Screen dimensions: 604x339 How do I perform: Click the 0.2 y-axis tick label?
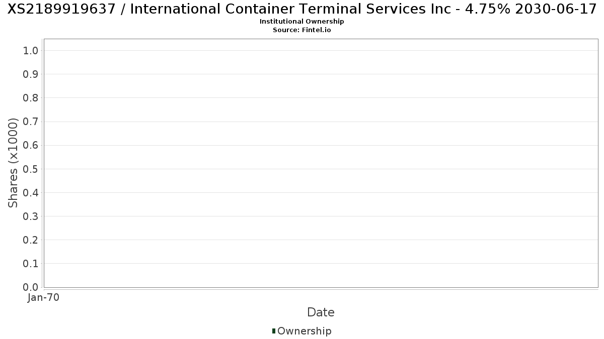click(x=31, y=240)
